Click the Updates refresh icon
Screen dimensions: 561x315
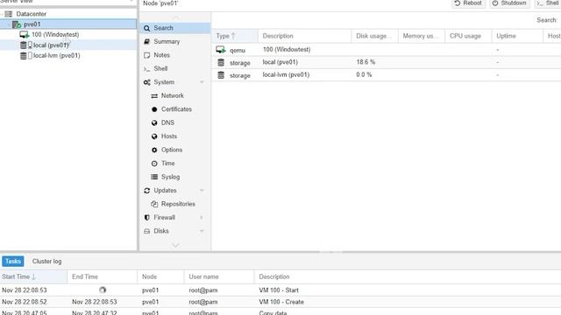tap(146, 191)
